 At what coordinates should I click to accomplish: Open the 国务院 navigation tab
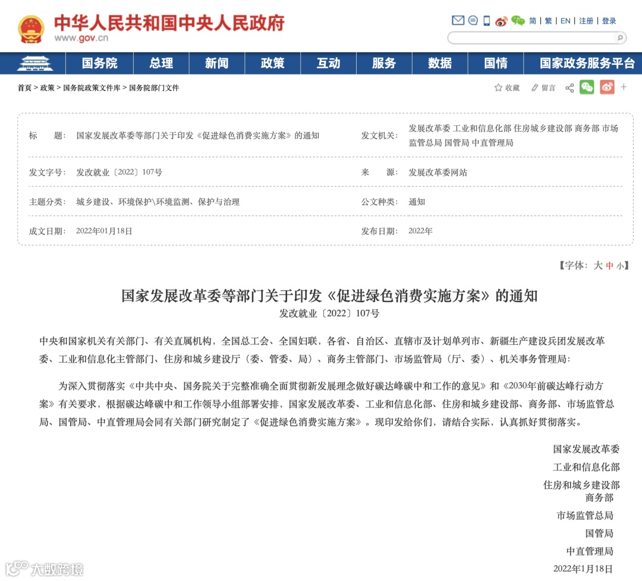coord(99,64)
